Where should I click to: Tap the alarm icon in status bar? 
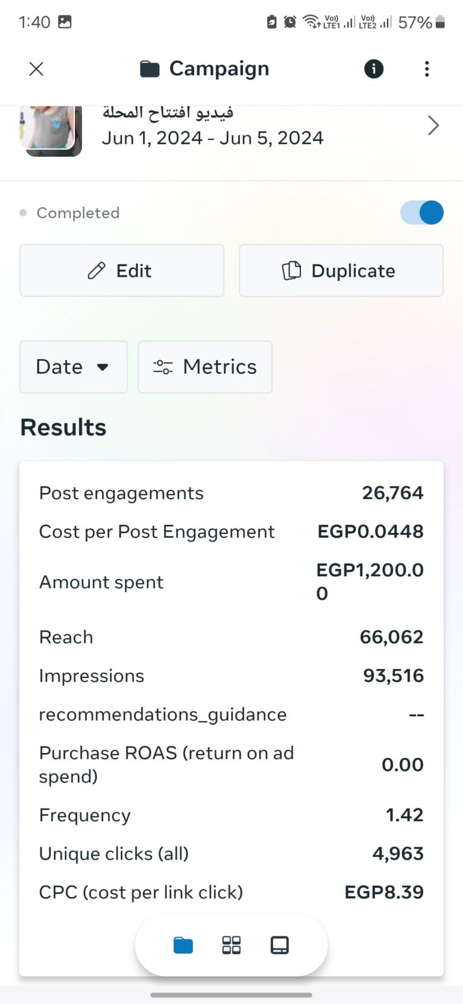[x=290, y=22]
